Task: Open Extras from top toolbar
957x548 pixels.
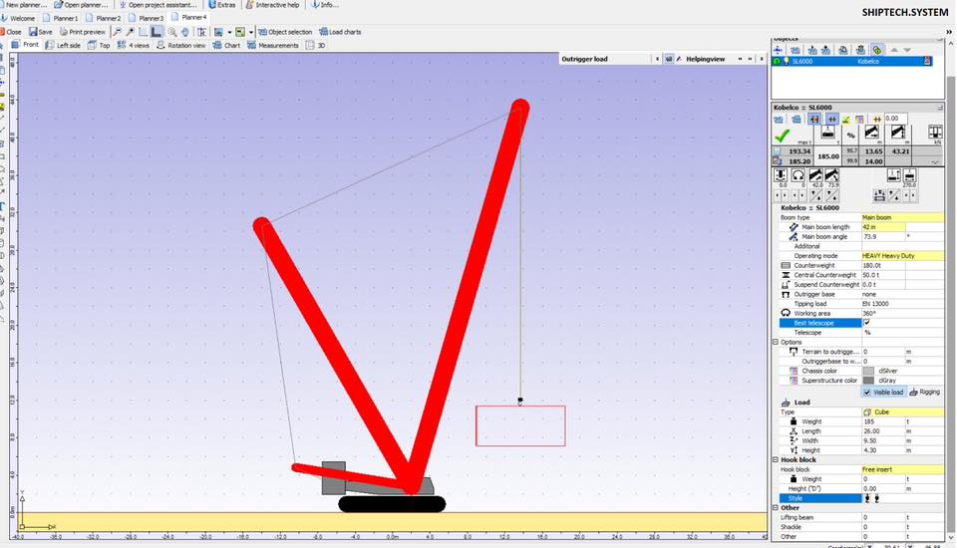Action: point(222,5)
